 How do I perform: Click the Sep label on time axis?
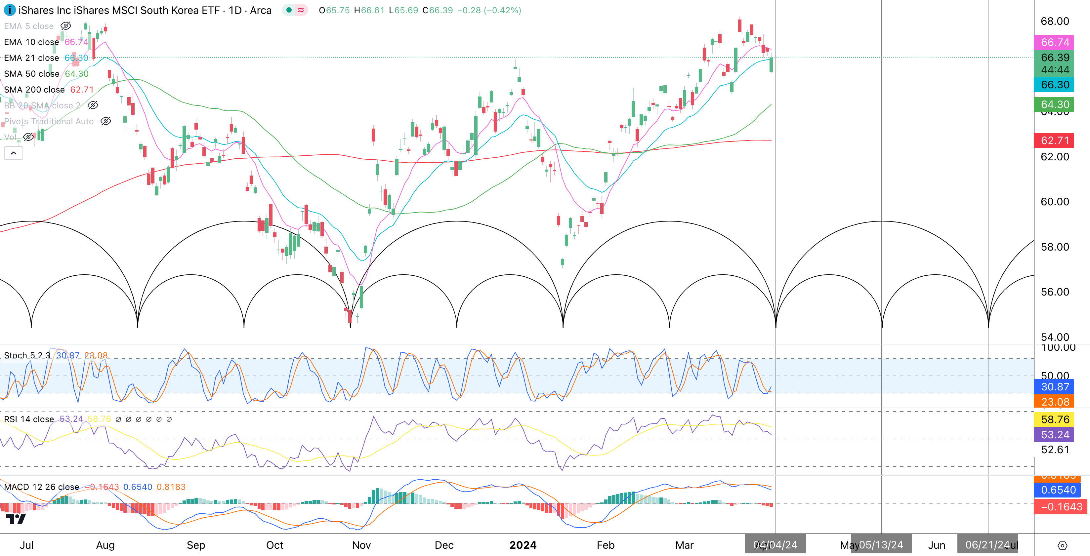(x=196, y=545)
